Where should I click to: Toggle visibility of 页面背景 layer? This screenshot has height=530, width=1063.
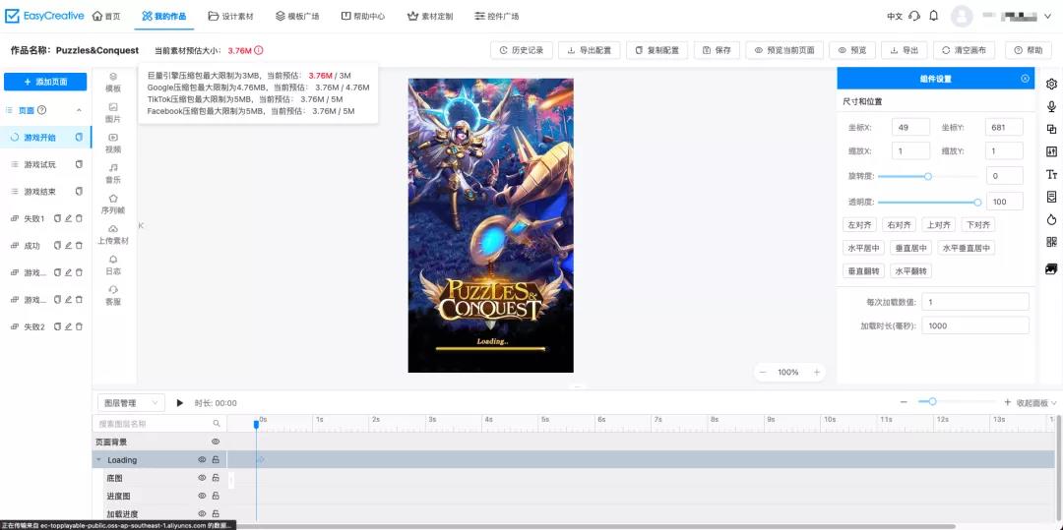point(216,442)
